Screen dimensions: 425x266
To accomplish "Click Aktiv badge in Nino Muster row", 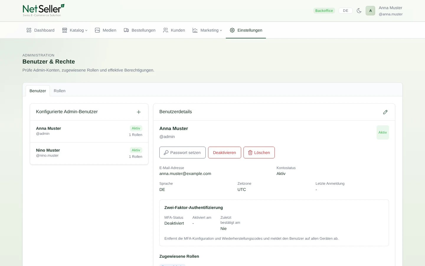I will [136, 150].
